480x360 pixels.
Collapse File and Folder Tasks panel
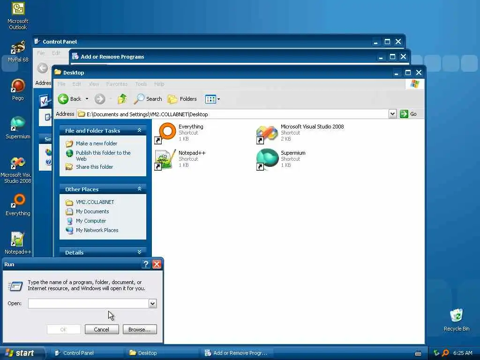(x=139, y=130)
